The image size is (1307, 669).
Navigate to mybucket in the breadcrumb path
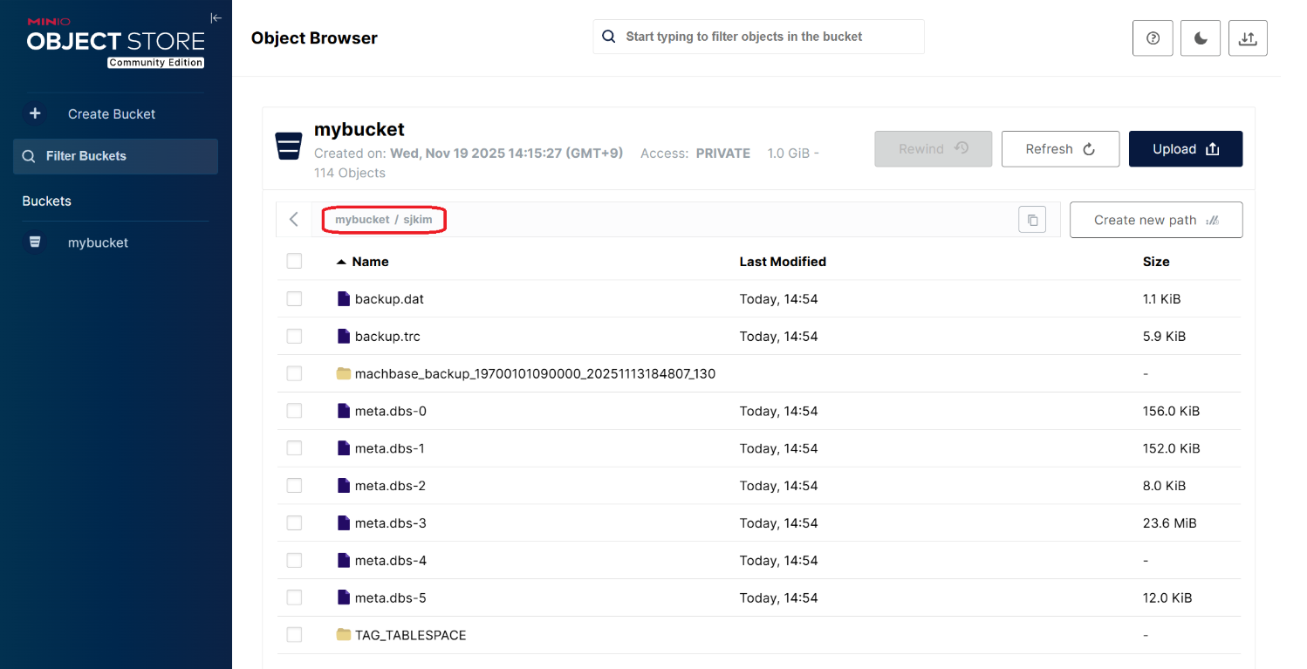pyautogui.click(x=362, y=220)
